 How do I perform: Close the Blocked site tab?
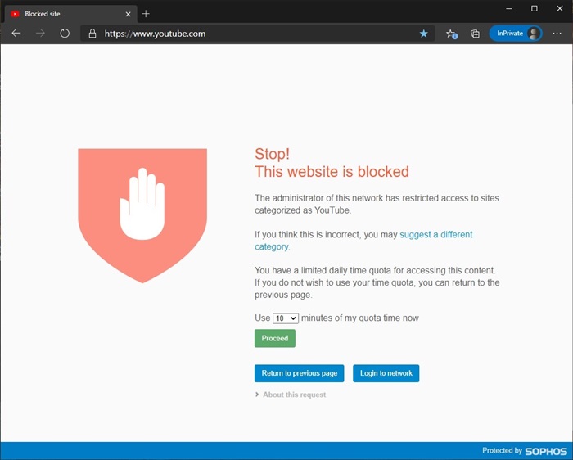coord(128,14)
